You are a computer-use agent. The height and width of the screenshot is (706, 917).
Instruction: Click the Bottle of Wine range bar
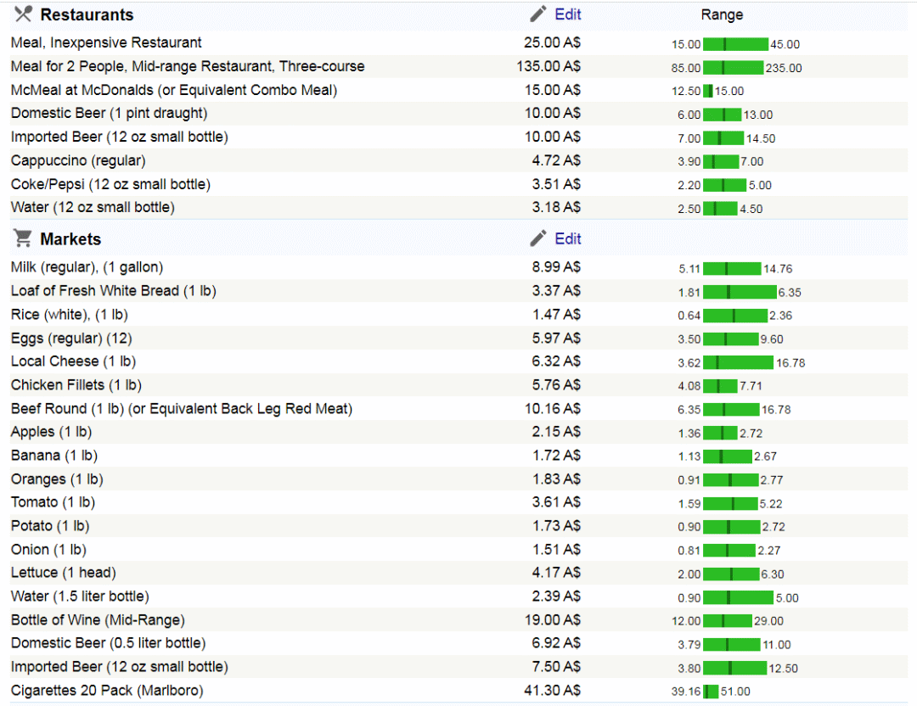tap(727, 620)
